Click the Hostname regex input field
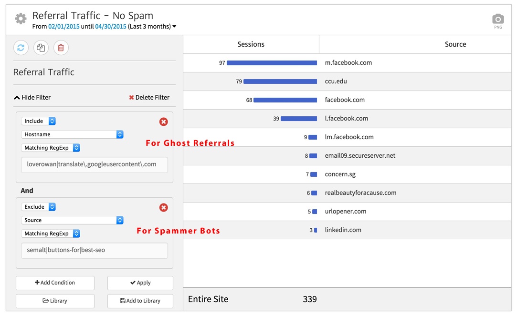517x315 pixels. pos(95,165)
